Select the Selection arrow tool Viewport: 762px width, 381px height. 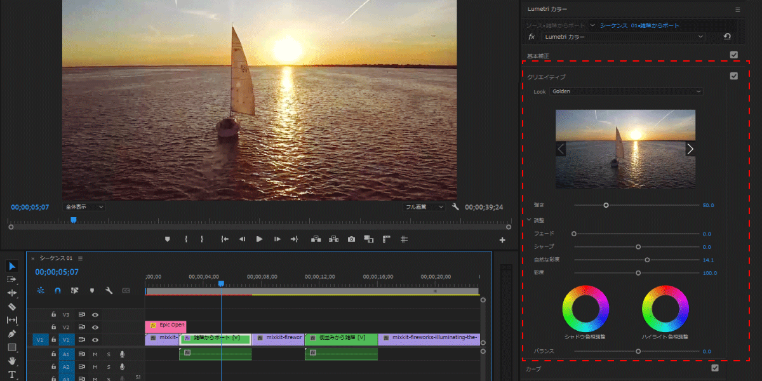[12, 265]
